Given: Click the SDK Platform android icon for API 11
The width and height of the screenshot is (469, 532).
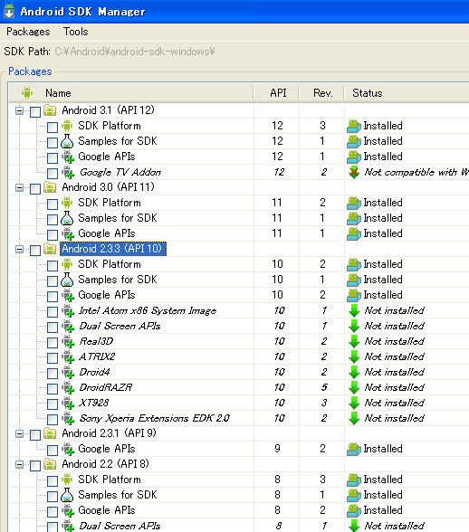Looking at the screenshot, I should click(67, 203).
